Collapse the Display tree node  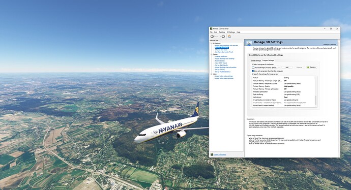point(211,54)
